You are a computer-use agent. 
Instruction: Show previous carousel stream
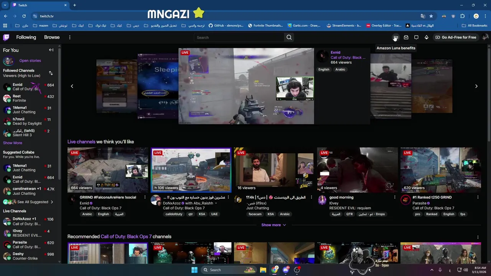pyautogui.click(x=72, y=86)
